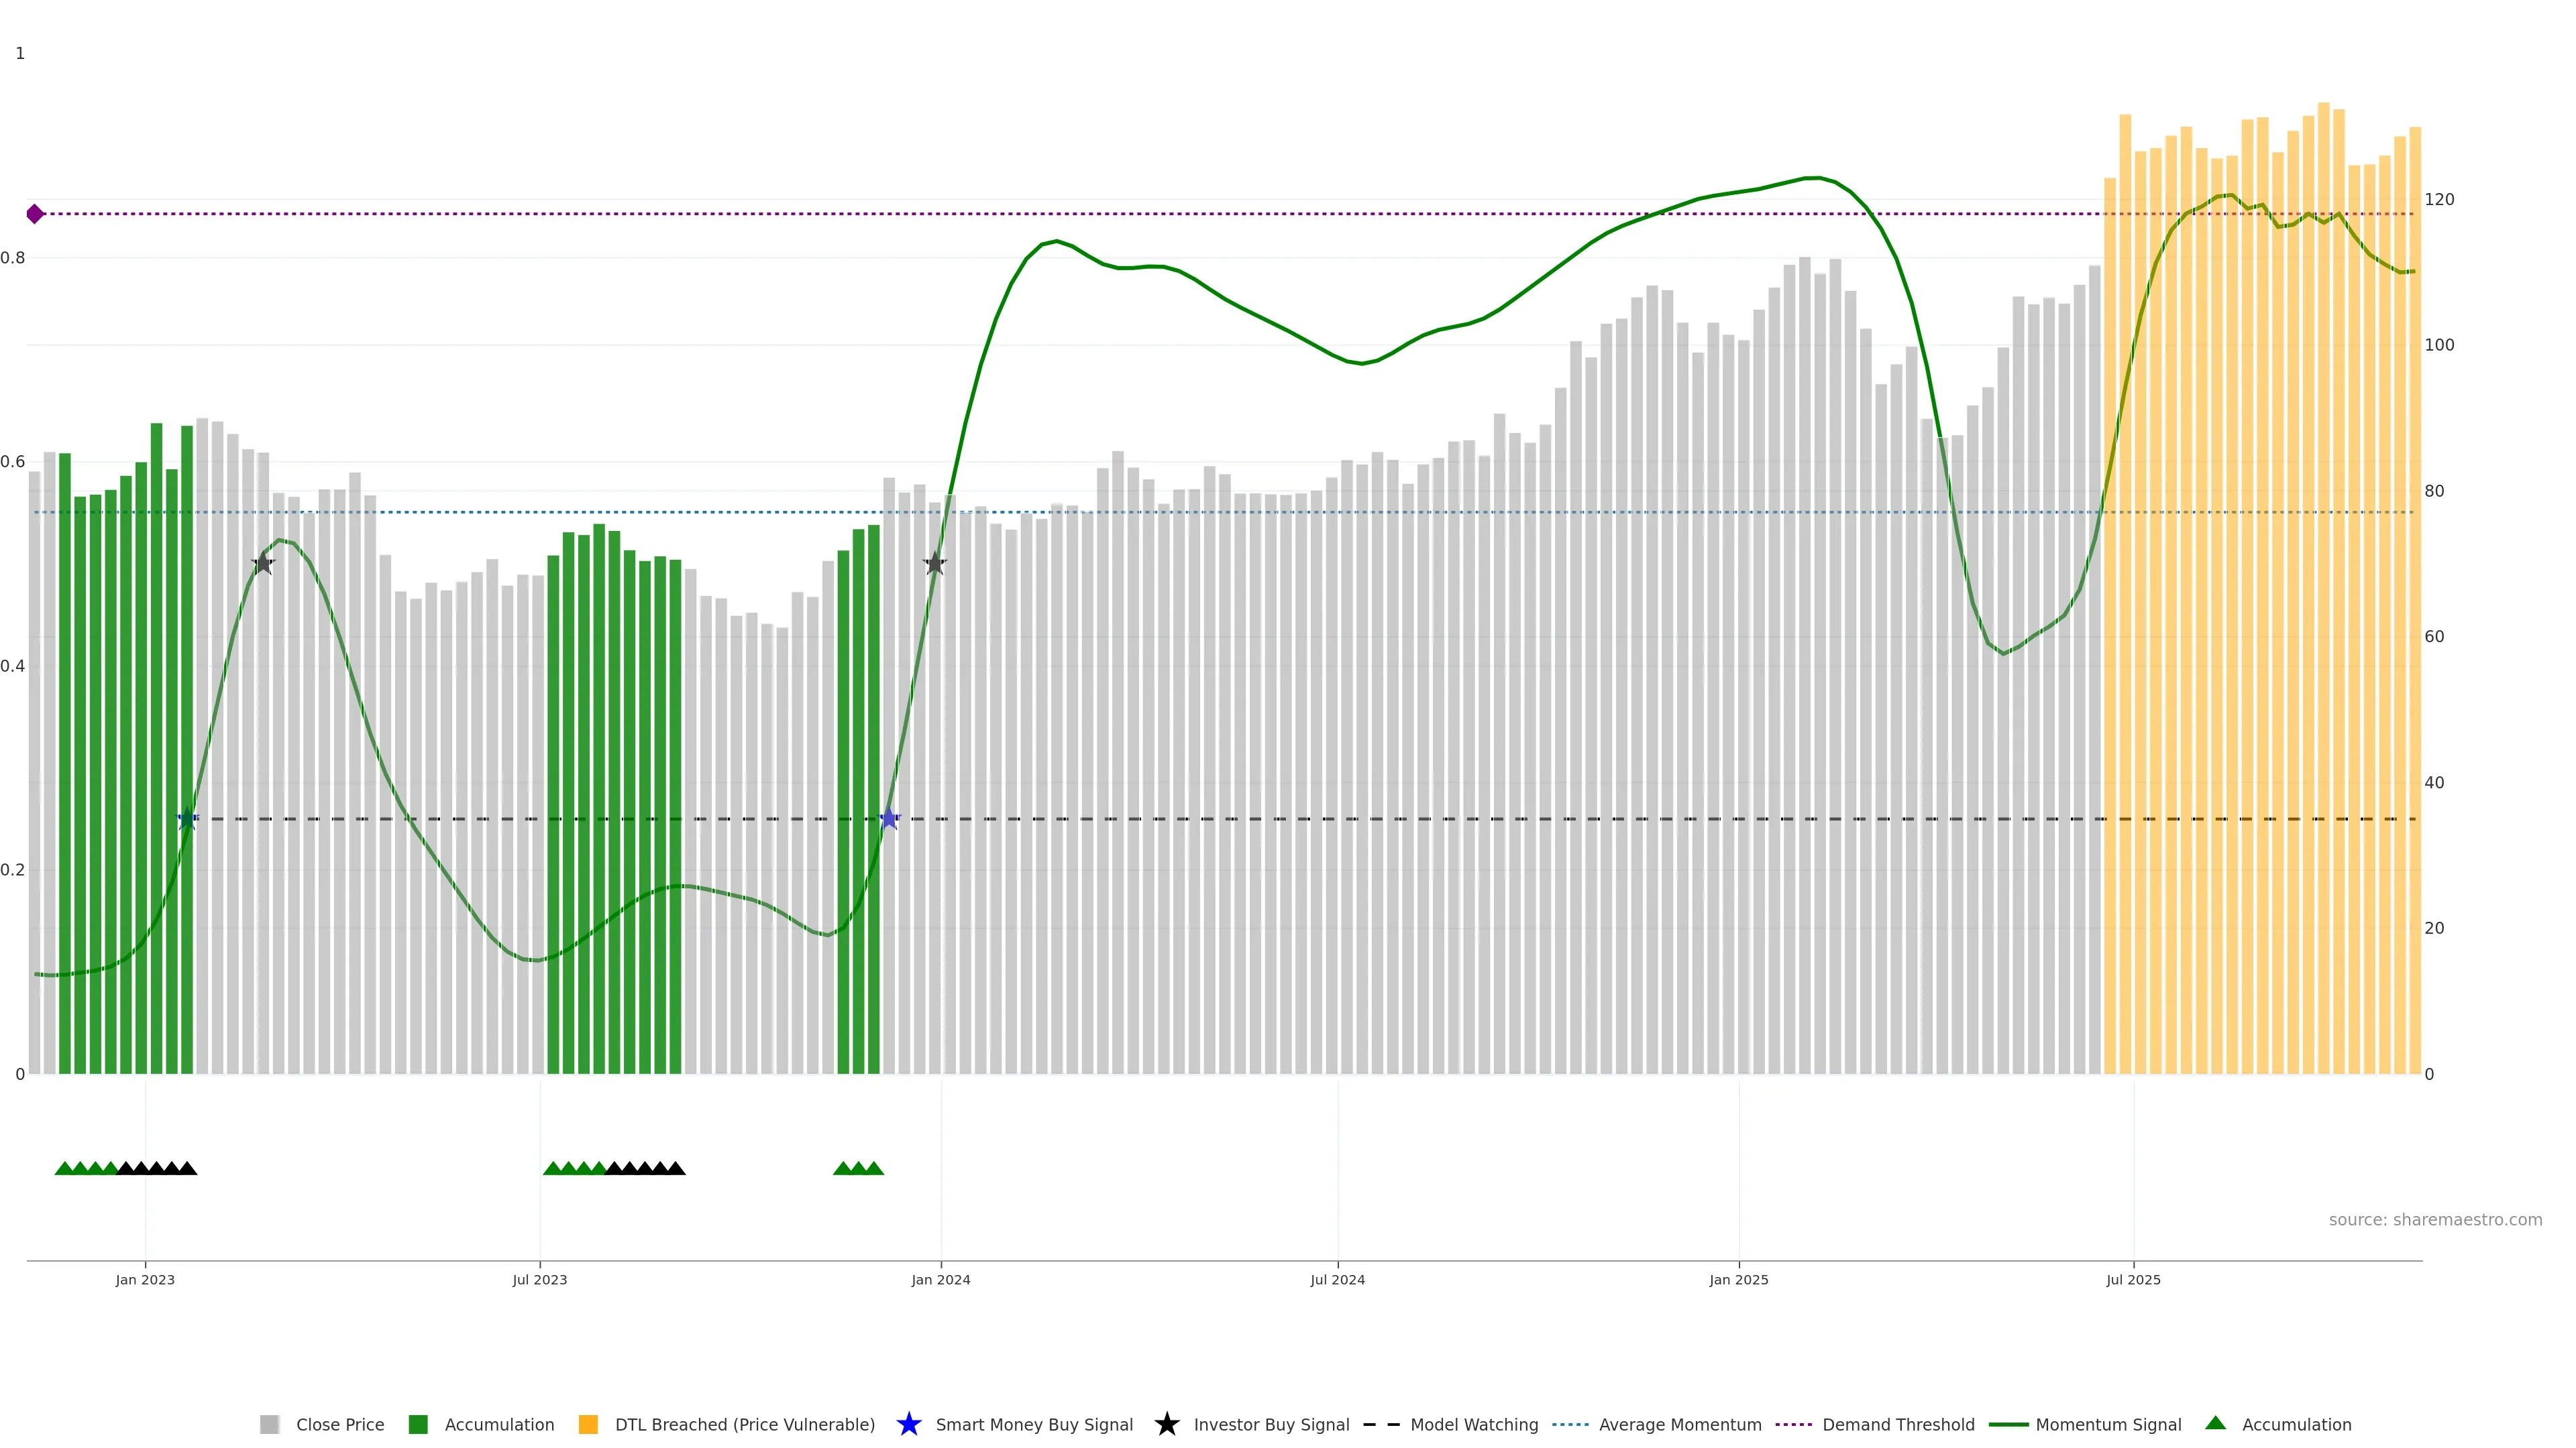Click the Jan 2025 axis label
The image size is (2576, 1448).
[1738, 1279]
